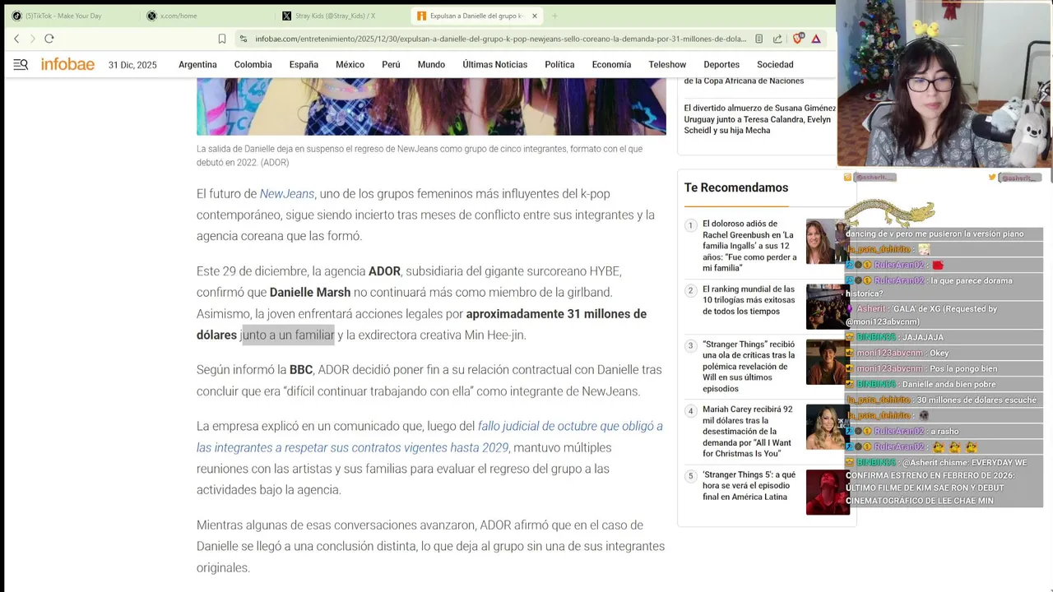
Task: Go to Últimas Noticias
Action: coord(494,64)
